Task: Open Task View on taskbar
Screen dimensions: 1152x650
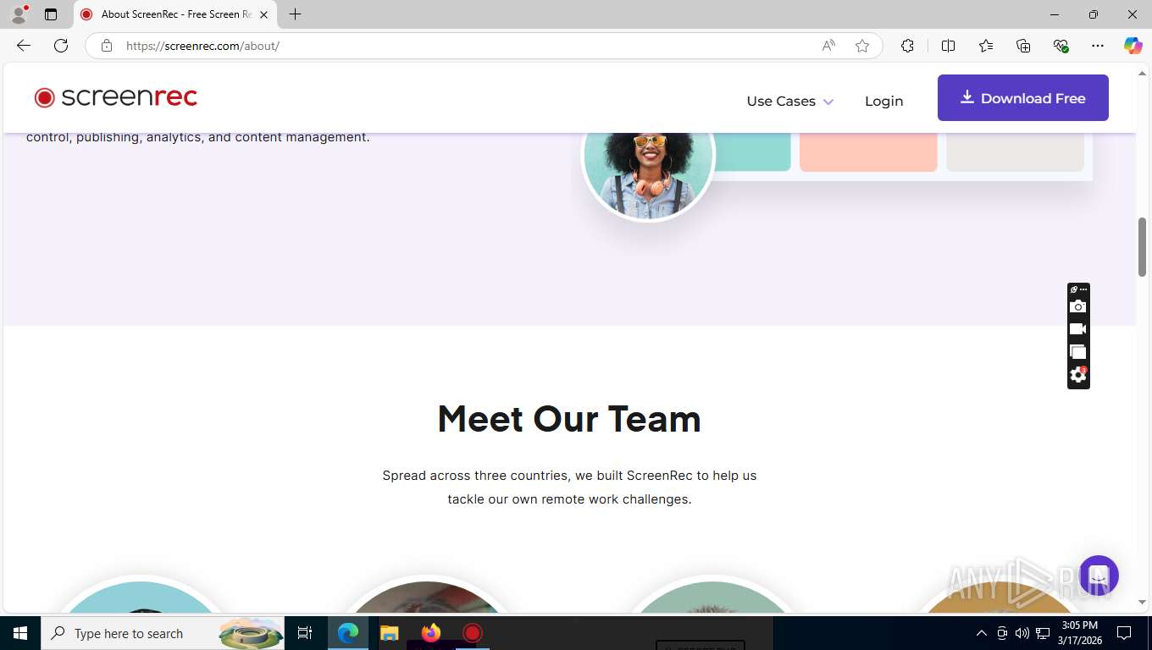Action: (305, 633)
